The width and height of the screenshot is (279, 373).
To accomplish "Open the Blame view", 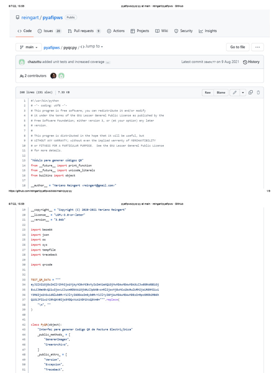I will (221, 93).
